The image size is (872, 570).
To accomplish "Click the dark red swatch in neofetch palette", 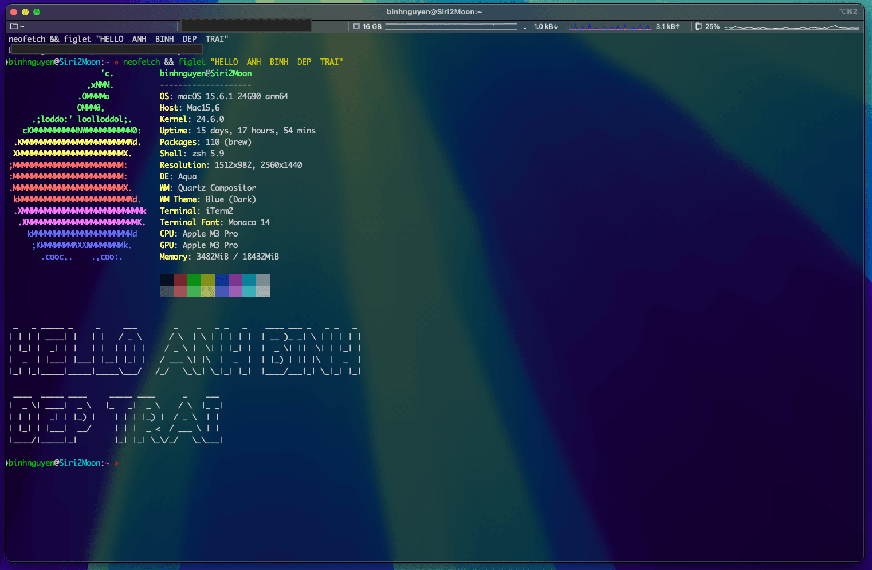I will click(x=180, y=280).
